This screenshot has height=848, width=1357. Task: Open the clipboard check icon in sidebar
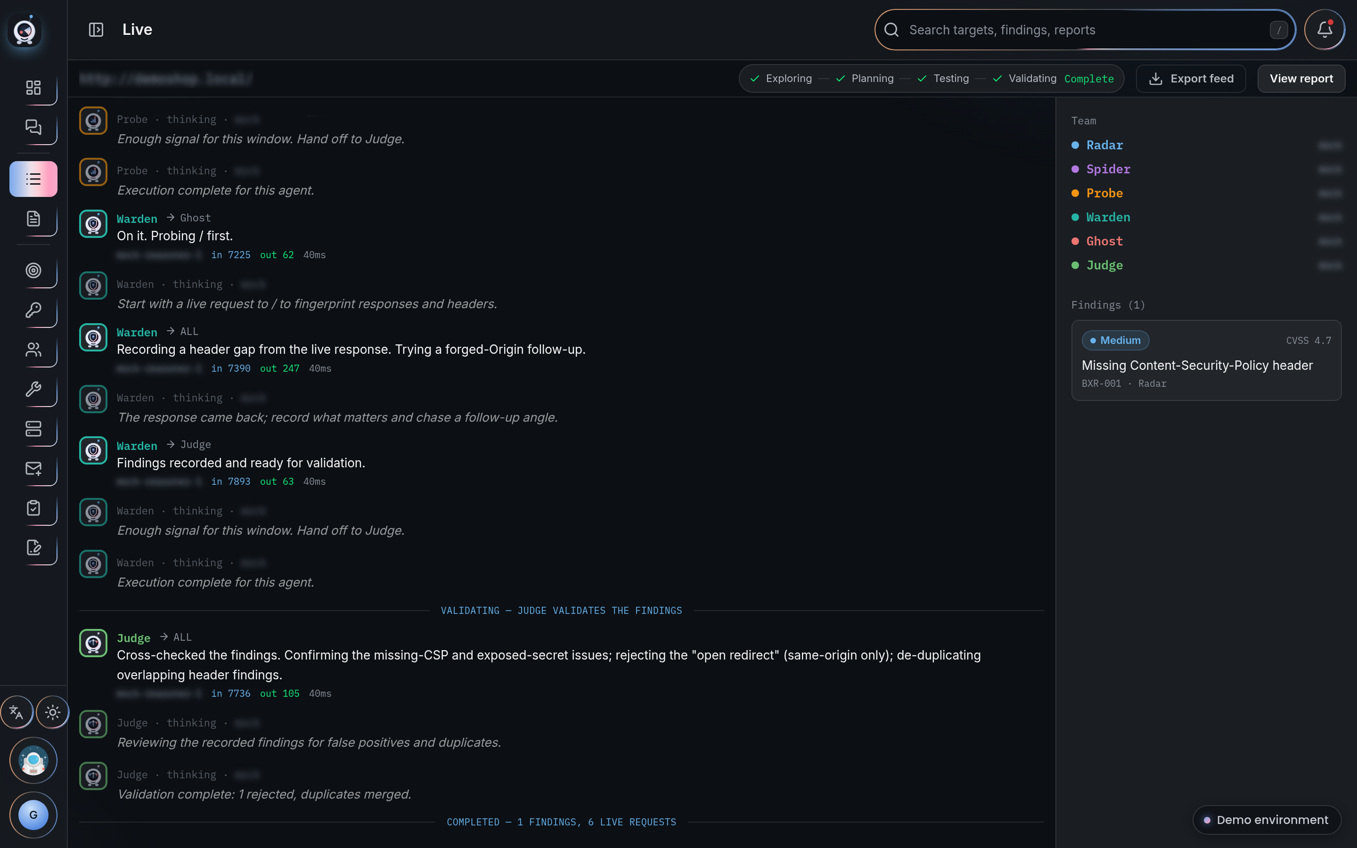pos(33,508)
